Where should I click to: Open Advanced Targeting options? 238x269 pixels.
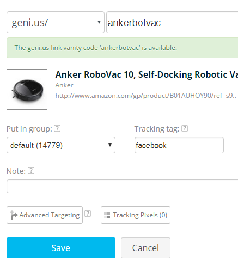point(45,215)
